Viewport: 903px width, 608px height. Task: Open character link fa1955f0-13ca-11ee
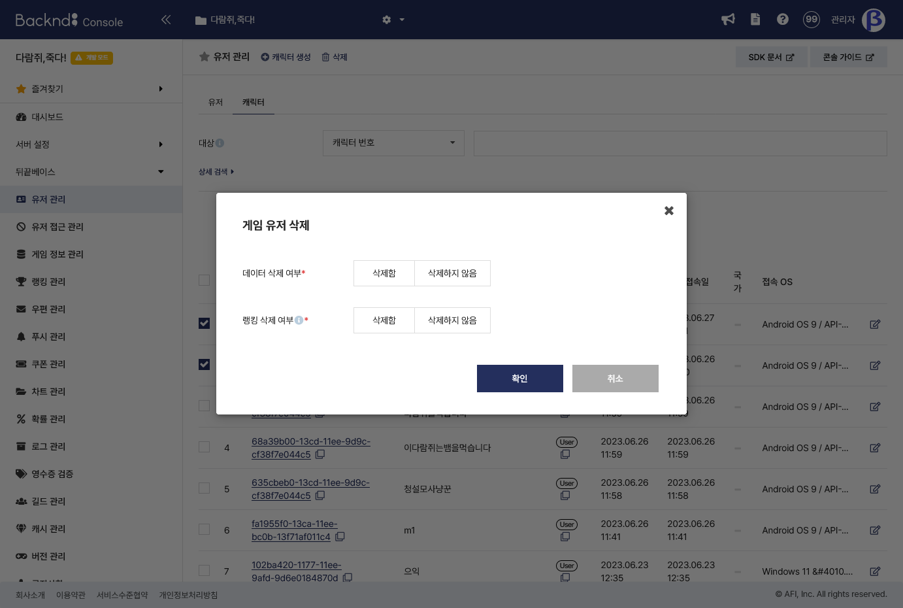[x=295, y=530]
